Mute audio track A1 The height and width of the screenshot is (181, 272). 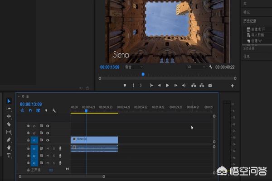coord(48,148)
